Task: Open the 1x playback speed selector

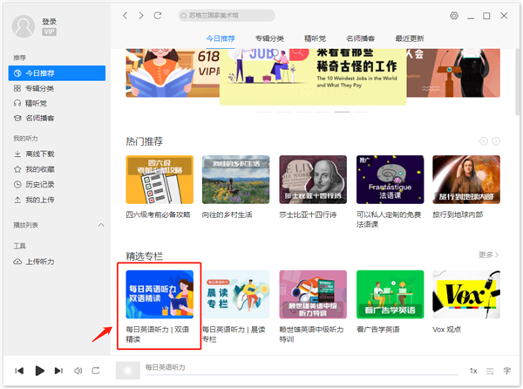Action: 473,371
